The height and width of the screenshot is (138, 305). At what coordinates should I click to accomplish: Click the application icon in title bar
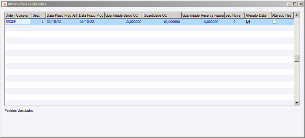point(4,4)
